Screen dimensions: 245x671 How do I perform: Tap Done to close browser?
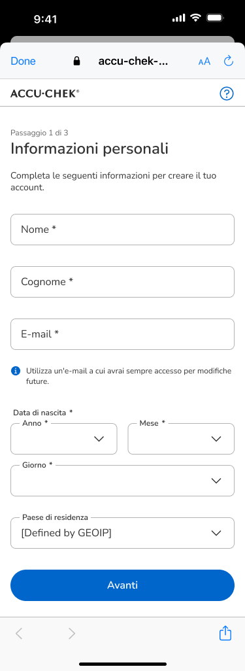click(23, 61)
